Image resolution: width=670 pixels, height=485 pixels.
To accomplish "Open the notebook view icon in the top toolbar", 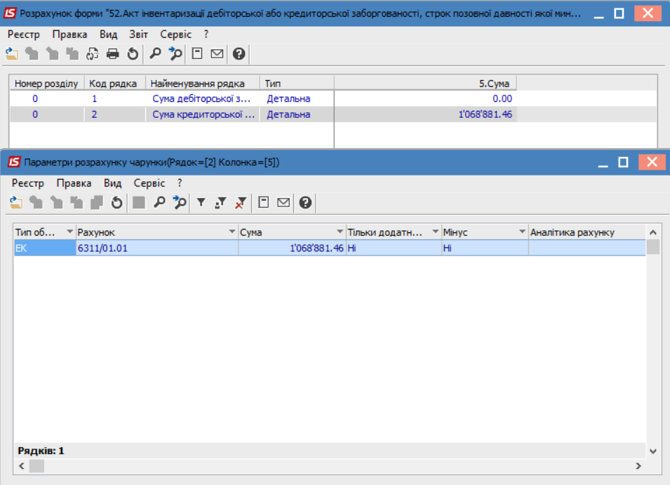I will click(197, 54).
